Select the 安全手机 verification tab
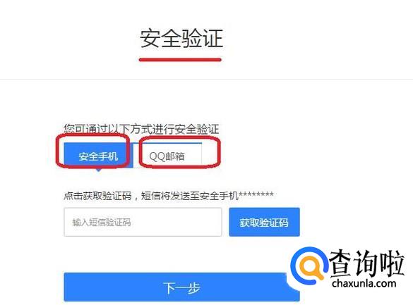Viewport: 413px width, 305px height. [99, 155]
